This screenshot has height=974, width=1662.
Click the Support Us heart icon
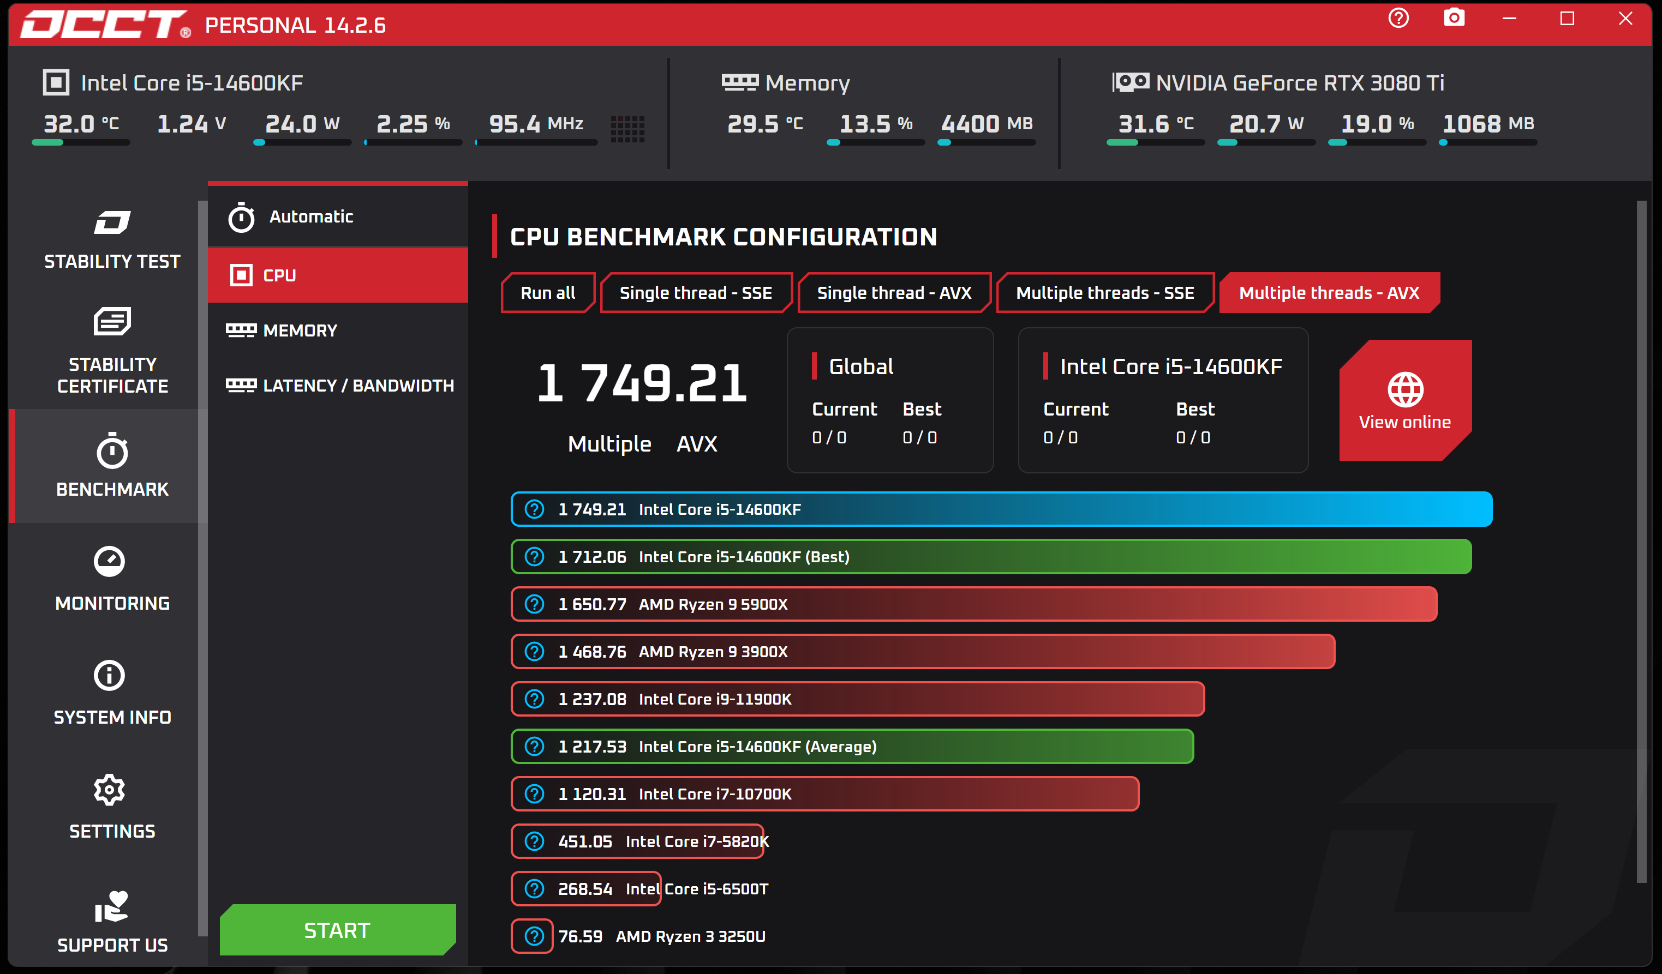tap(111, 907)
